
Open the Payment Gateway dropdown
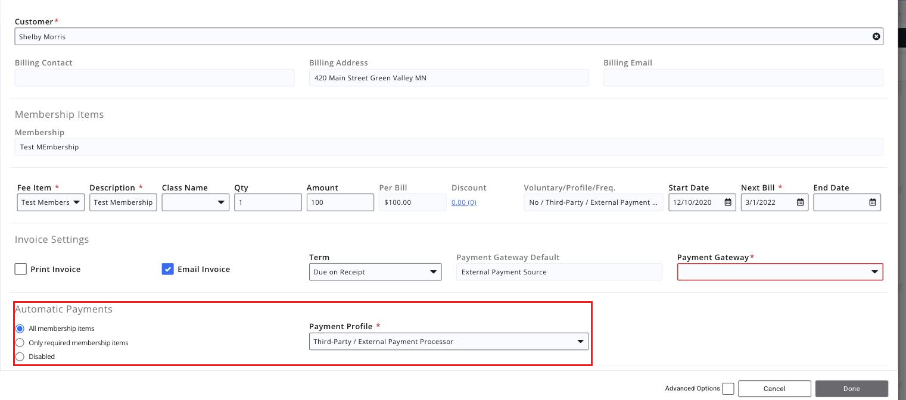click(x=780, y=272)
